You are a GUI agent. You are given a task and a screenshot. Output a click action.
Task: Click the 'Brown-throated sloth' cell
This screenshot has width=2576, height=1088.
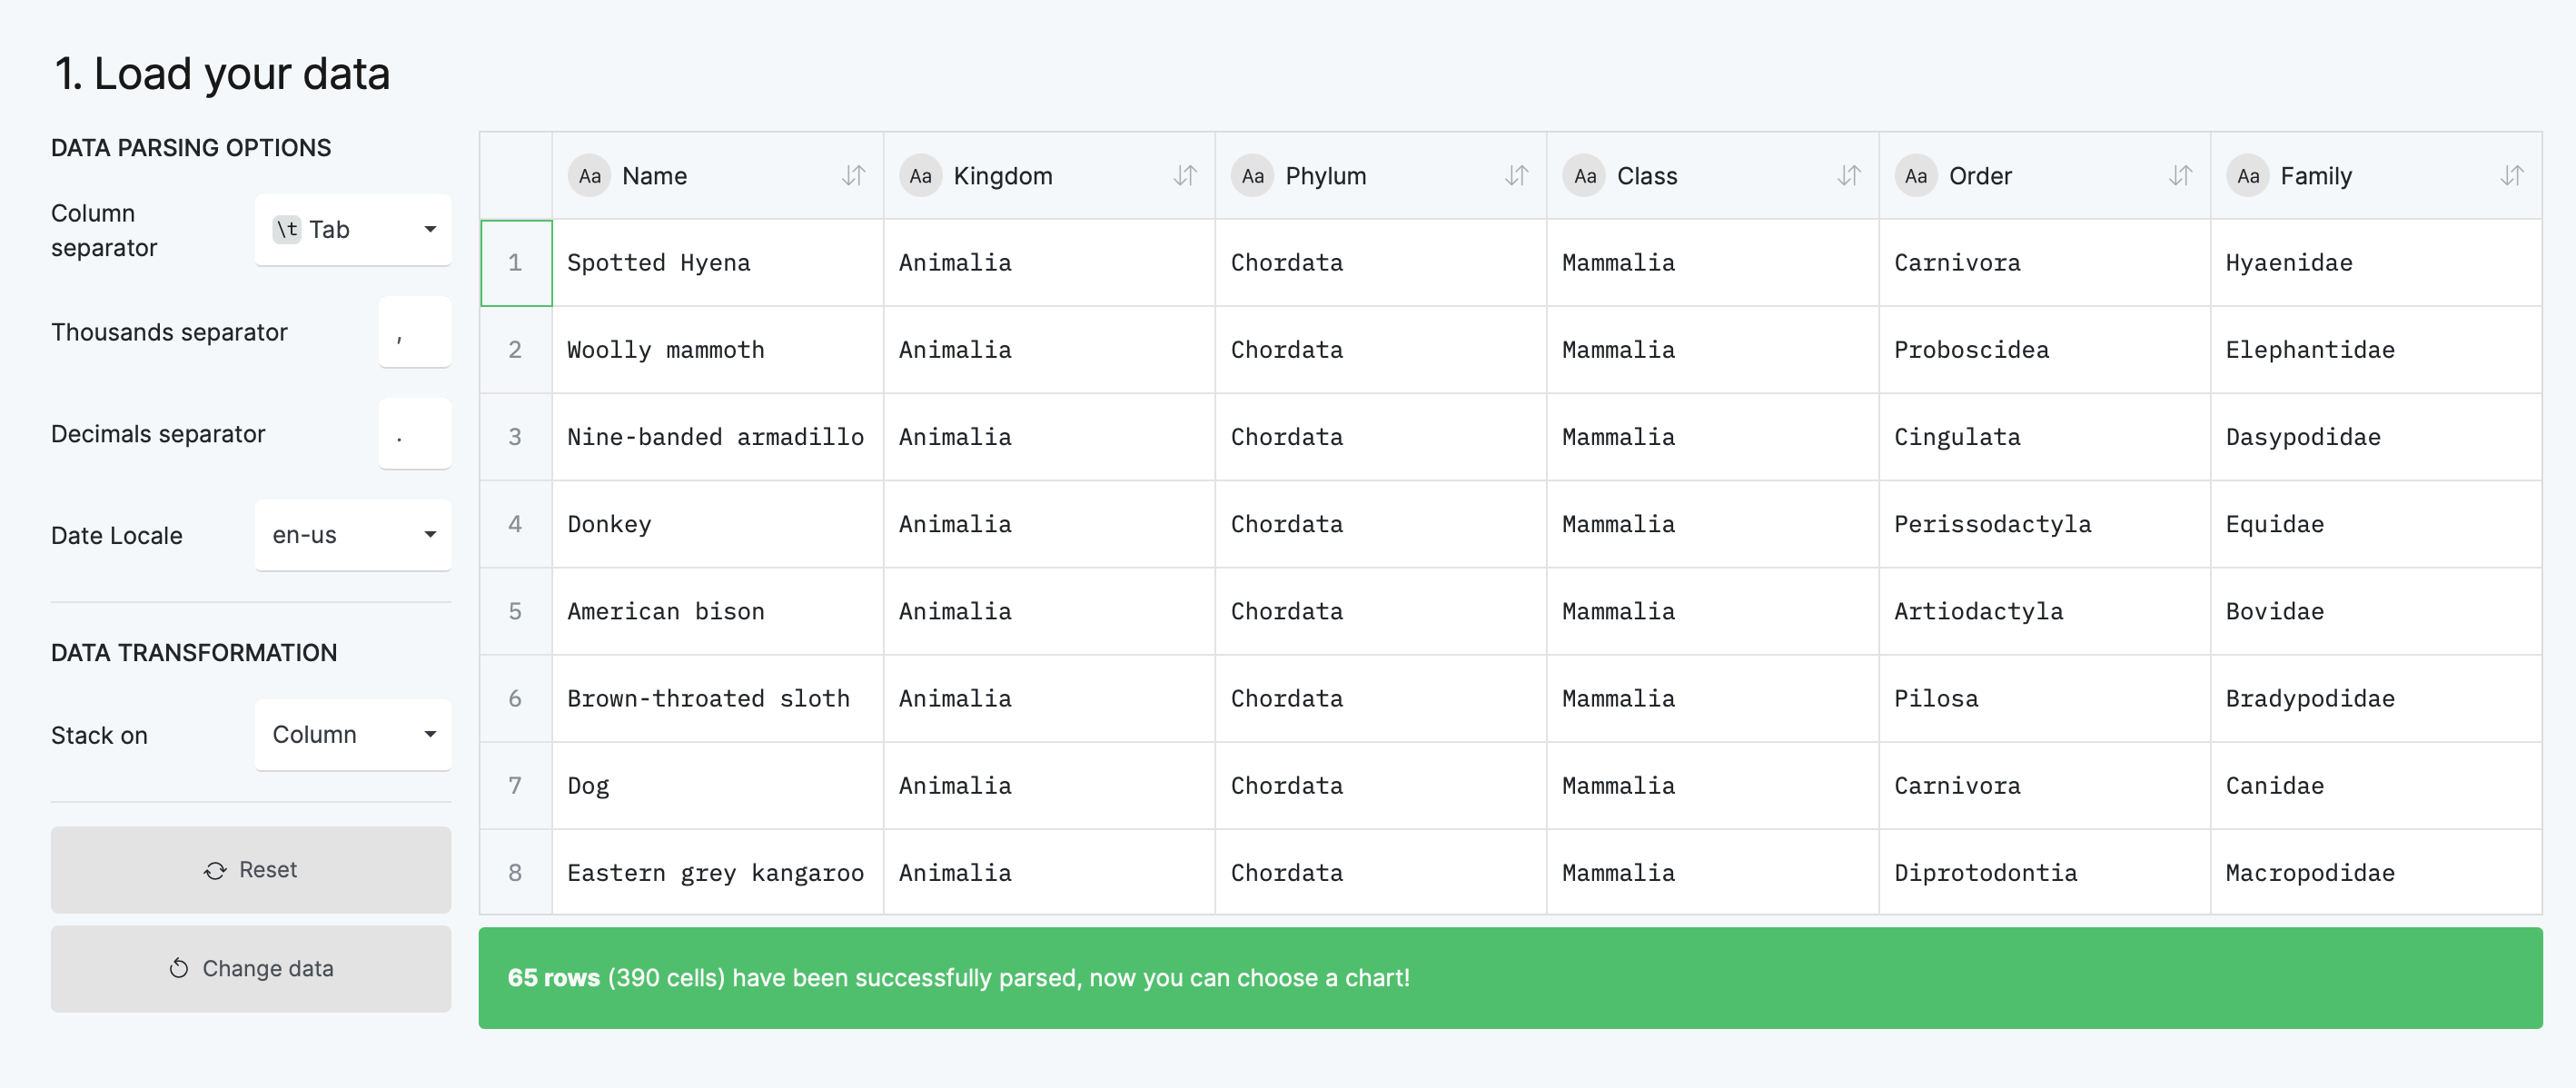tap(718, 698)
